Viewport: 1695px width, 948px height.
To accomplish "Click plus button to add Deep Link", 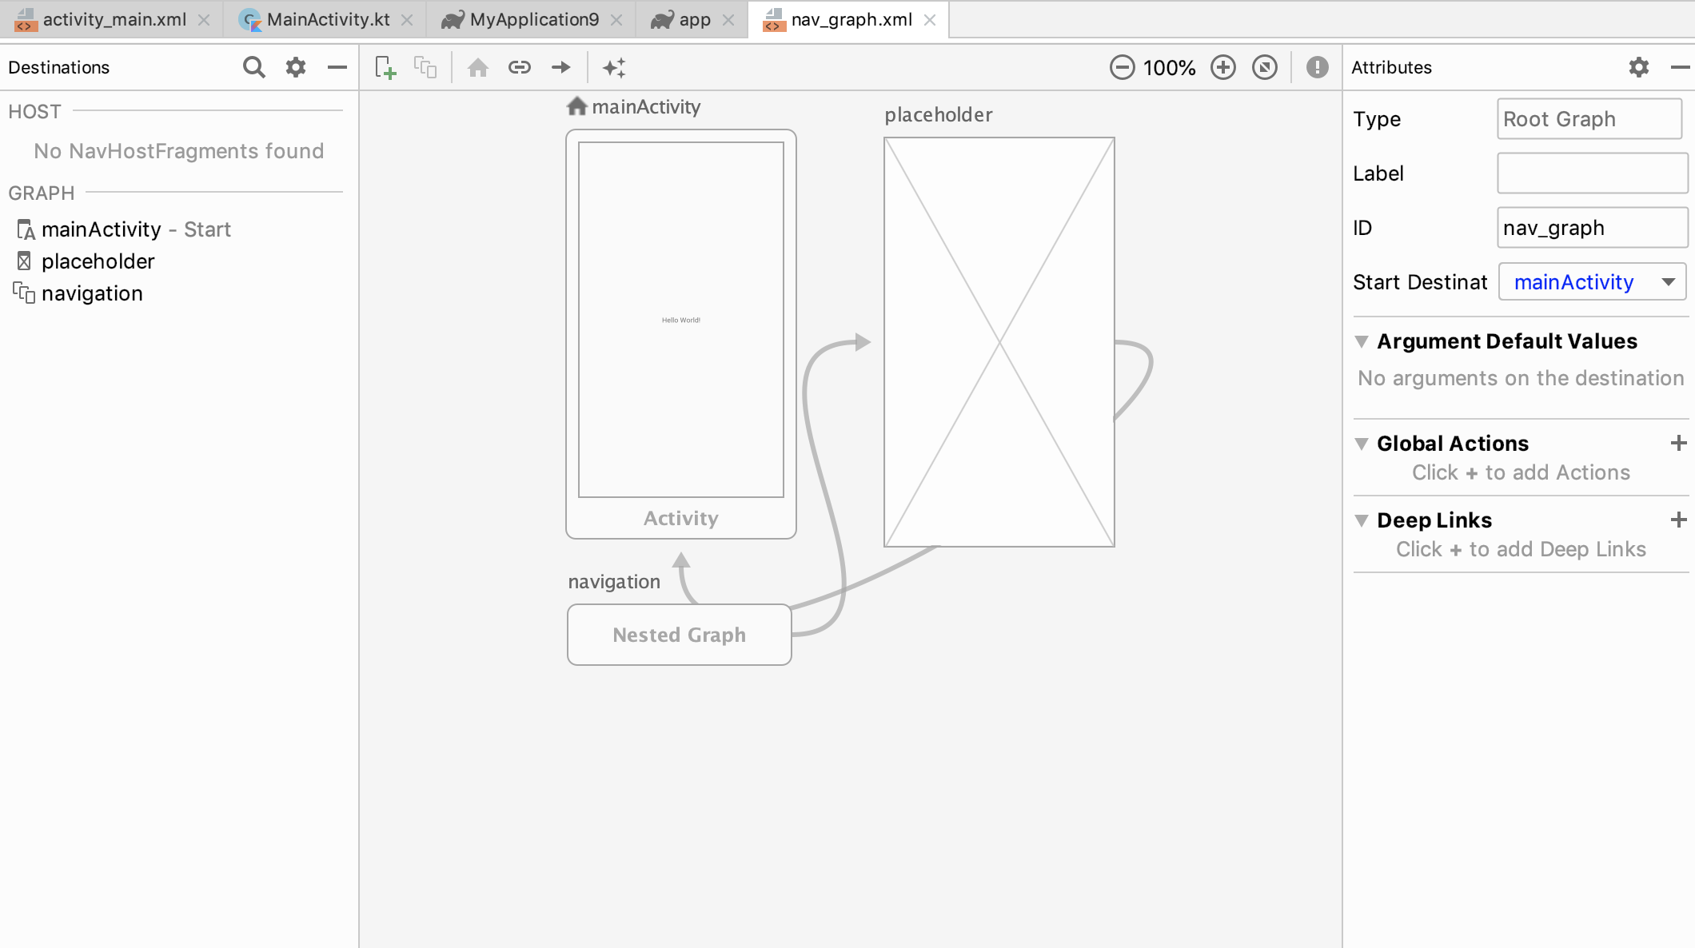I will (1680, 520).
